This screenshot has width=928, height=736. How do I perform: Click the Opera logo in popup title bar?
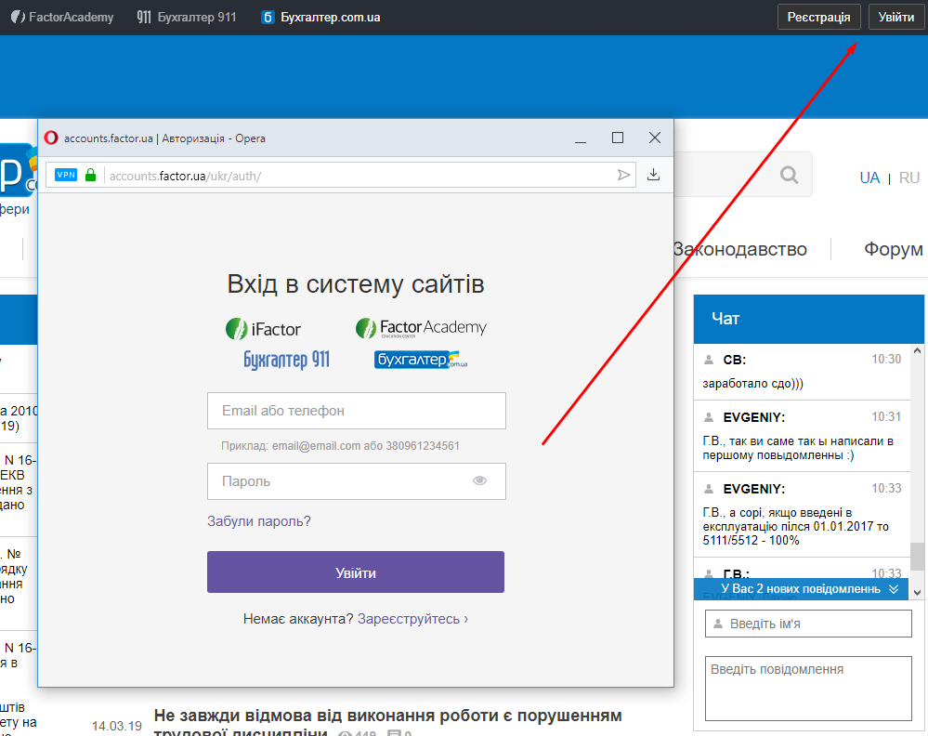[x=51, y=138]
